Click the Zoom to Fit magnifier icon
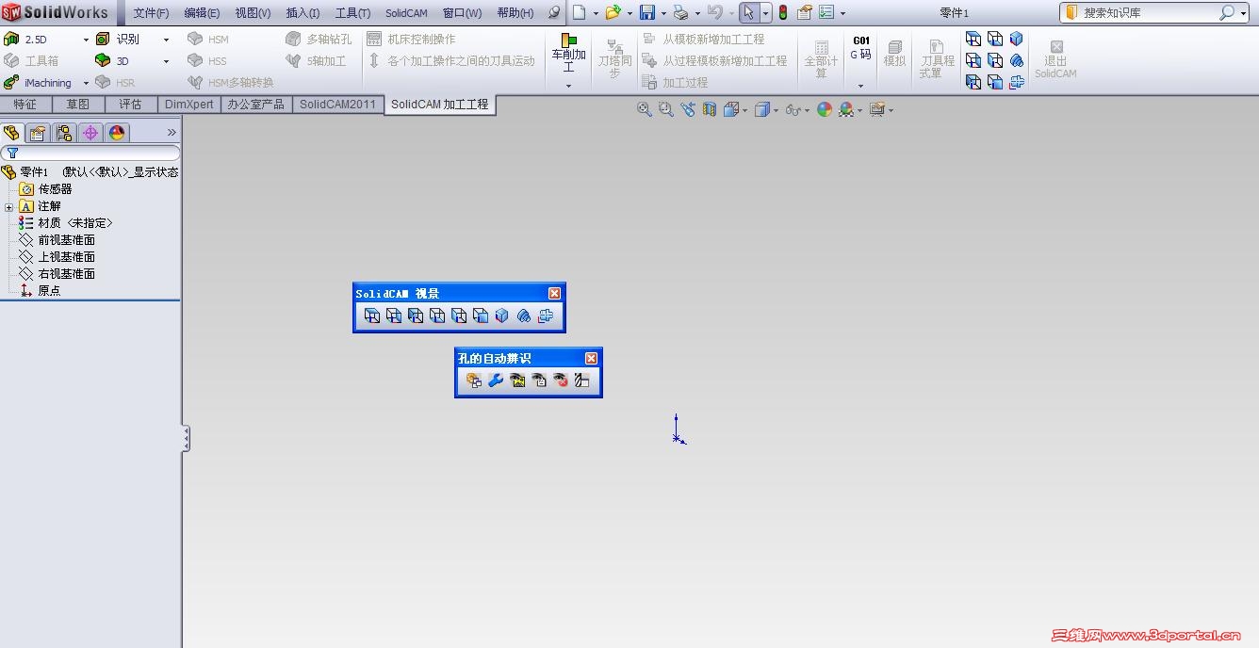The height and width of the screenshot is (648, 1259). pos(645,109)
